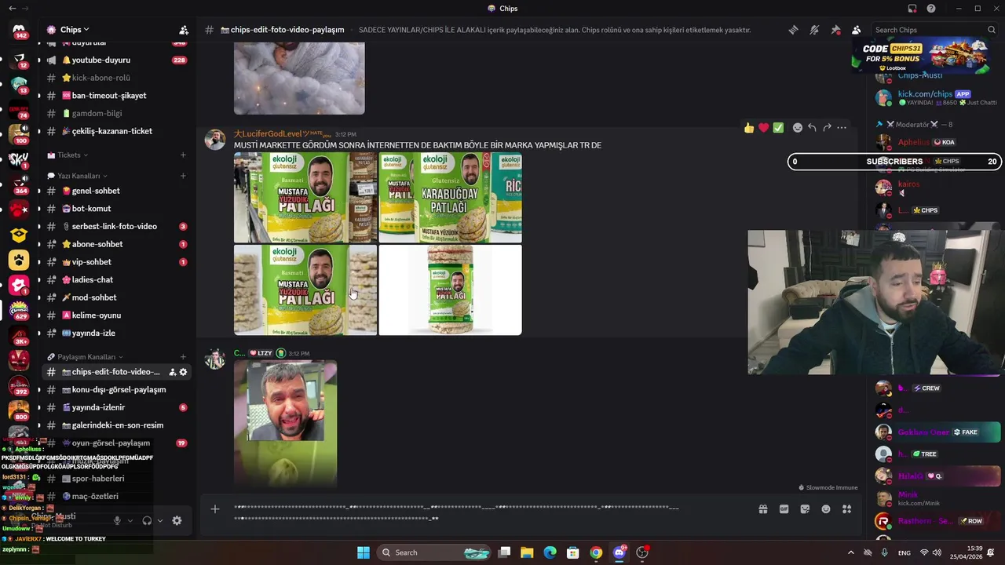The height and width of the screenshot is (565, 1005).
Task: Open More options three dots on message
Action: pyautogui.click(x=842, y=127)
